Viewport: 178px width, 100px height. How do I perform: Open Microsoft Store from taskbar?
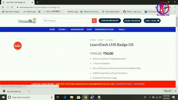(78, 97)
